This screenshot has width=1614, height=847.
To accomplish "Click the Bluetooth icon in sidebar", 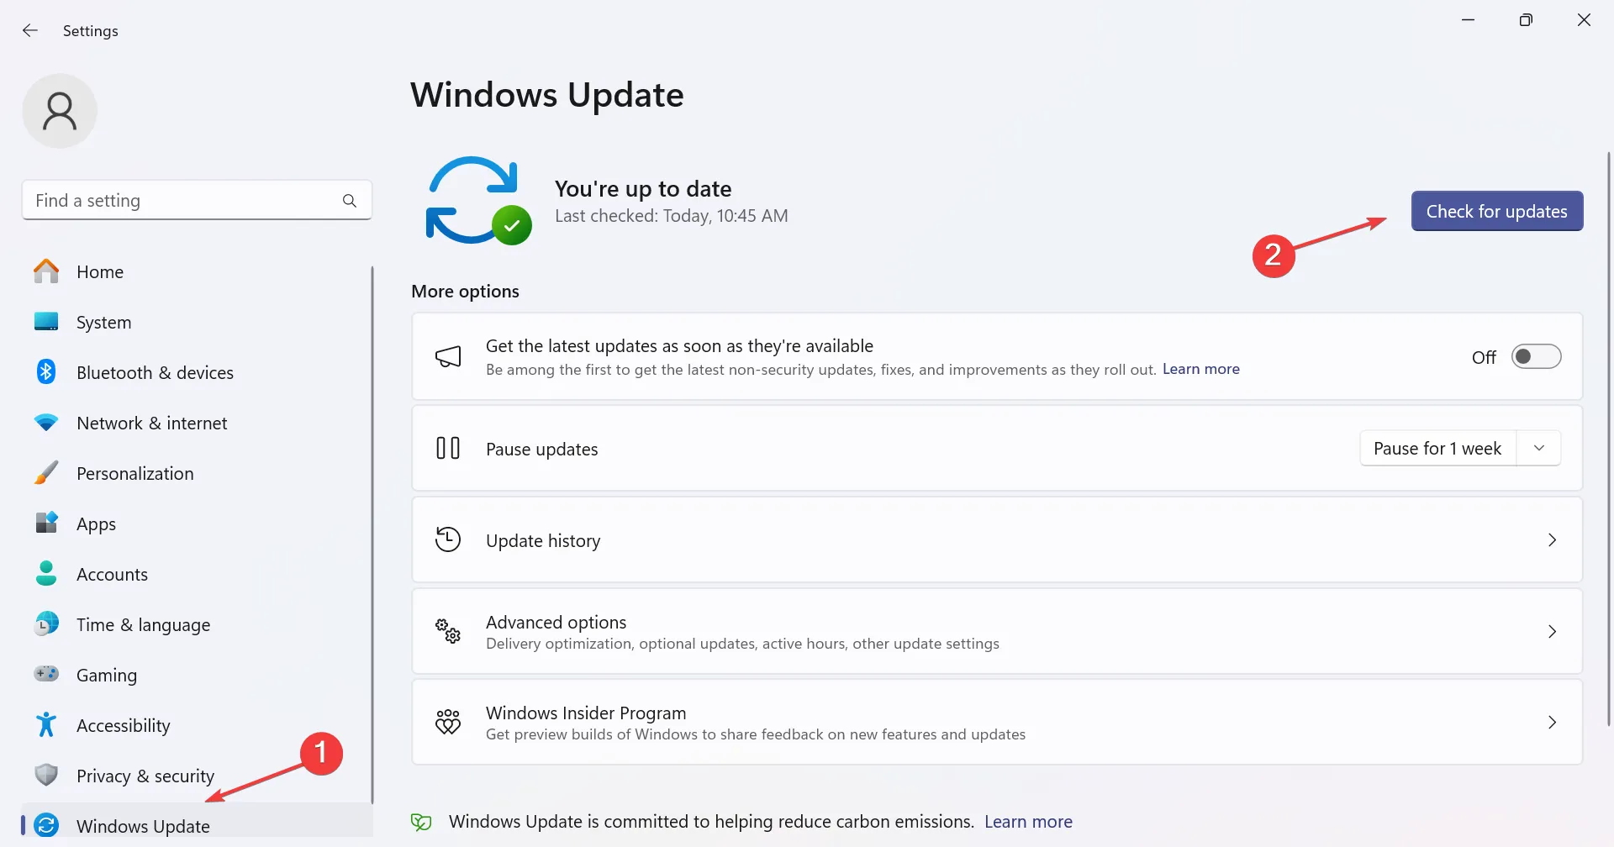I will tap(46, 371).
